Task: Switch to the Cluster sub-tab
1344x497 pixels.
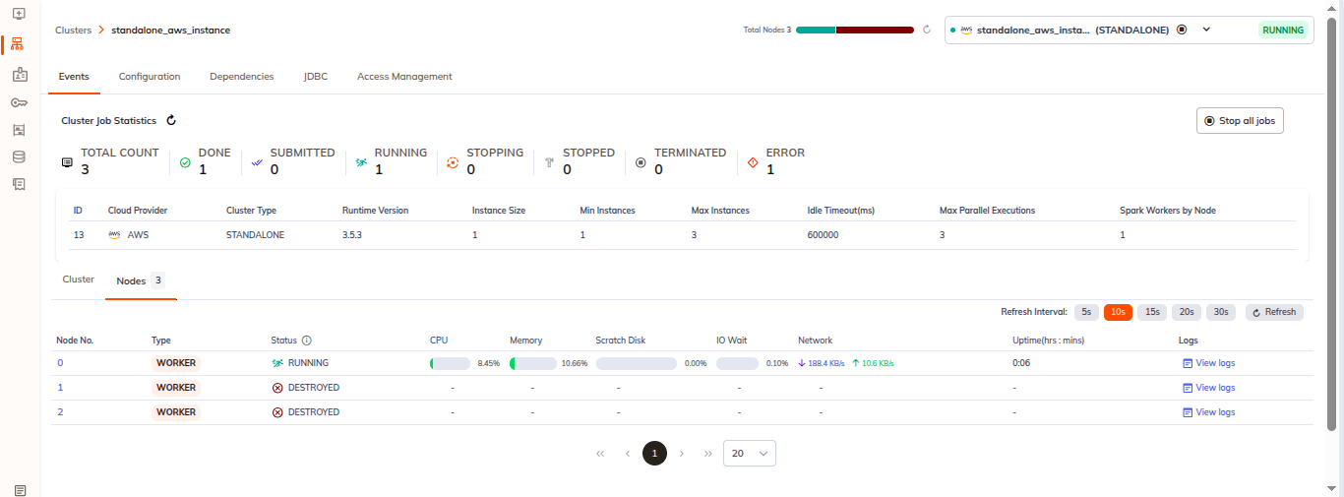Action: point(79,280)
